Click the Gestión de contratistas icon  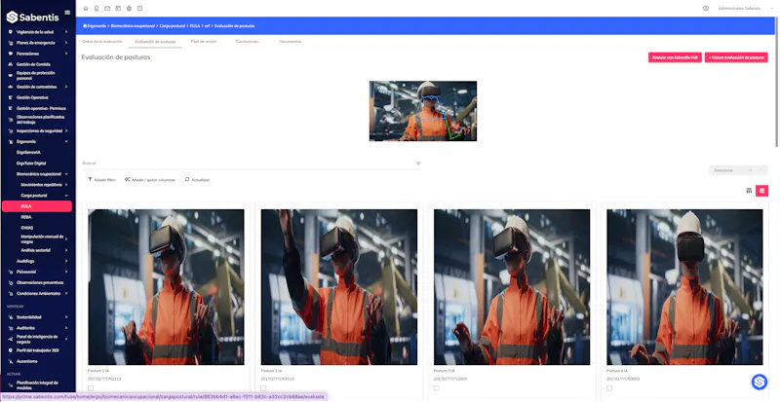click(11, 87)
